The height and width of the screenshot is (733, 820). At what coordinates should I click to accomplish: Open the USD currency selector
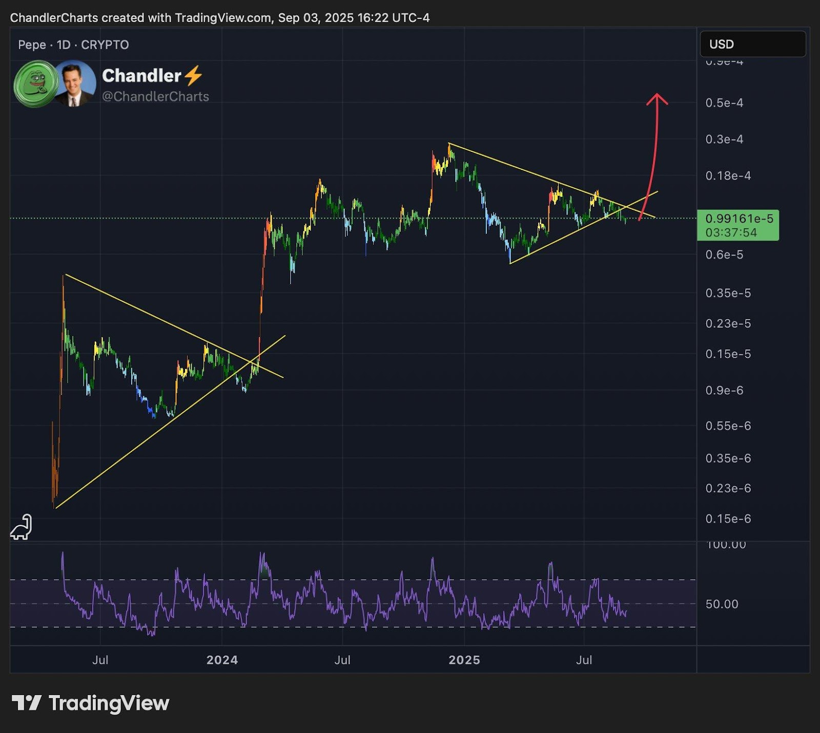click(x=753, y=44)
